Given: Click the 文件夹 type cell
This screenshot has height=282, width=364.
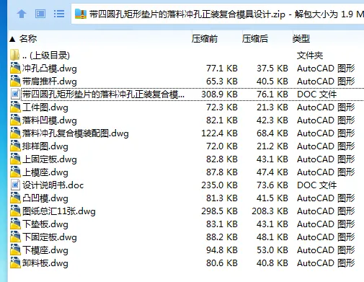Looking at the screenshot, I should (310, 56).
